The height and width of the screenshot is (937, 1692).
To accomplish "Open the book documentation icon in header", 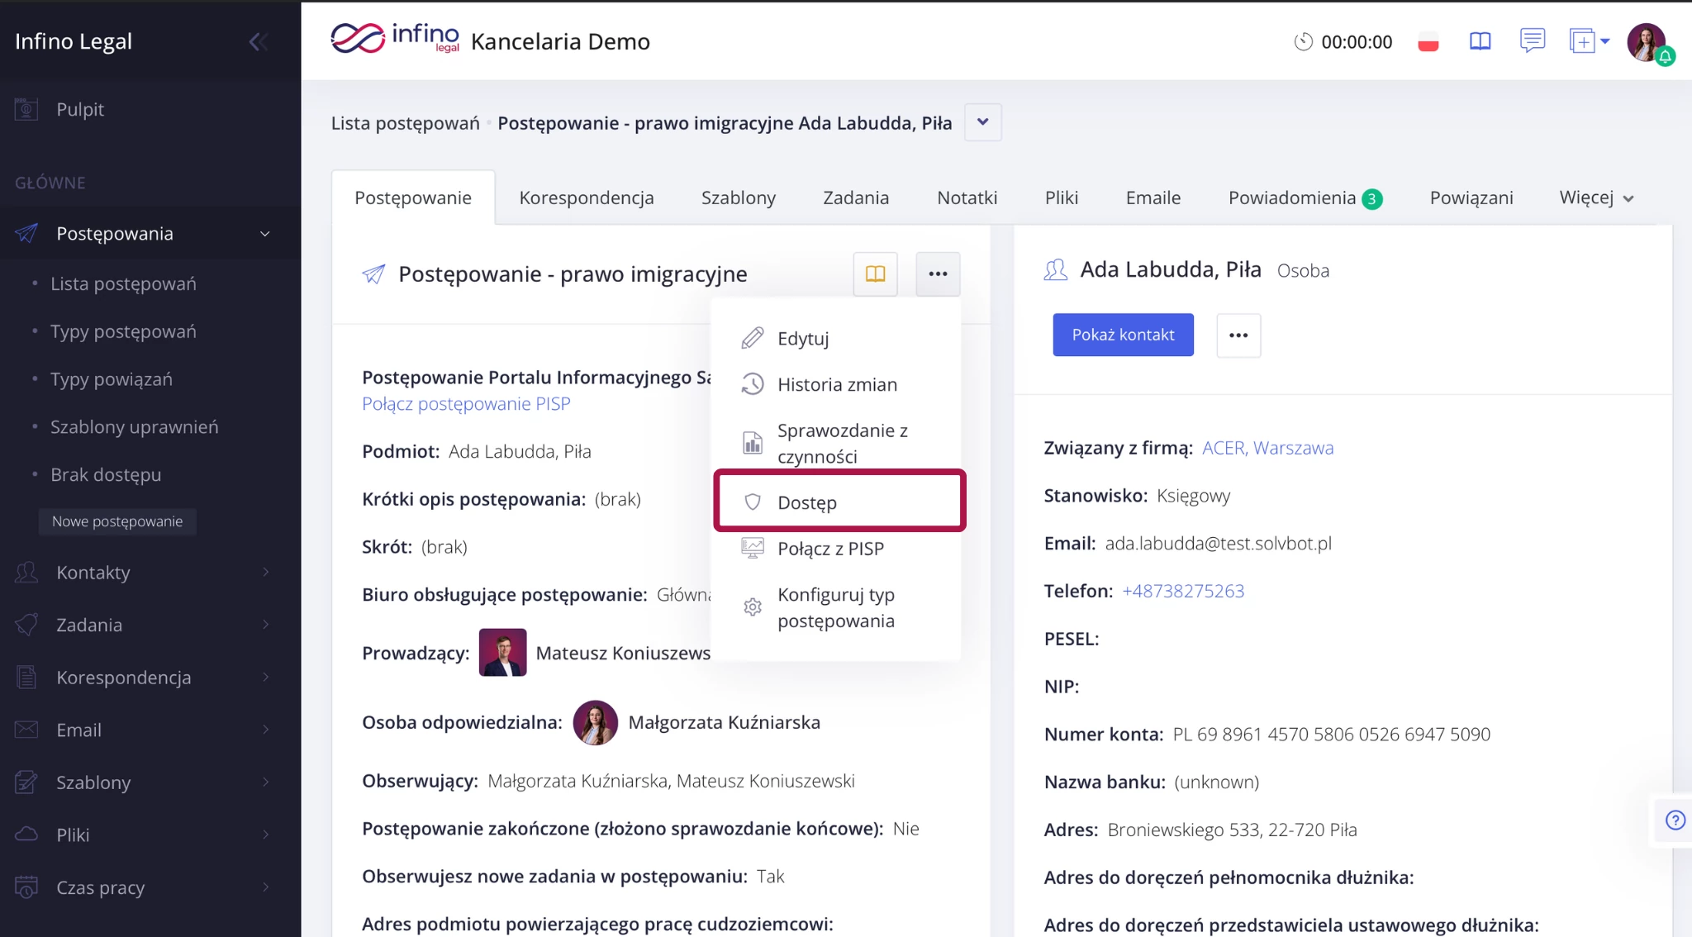I will (x=1480, y=41).
